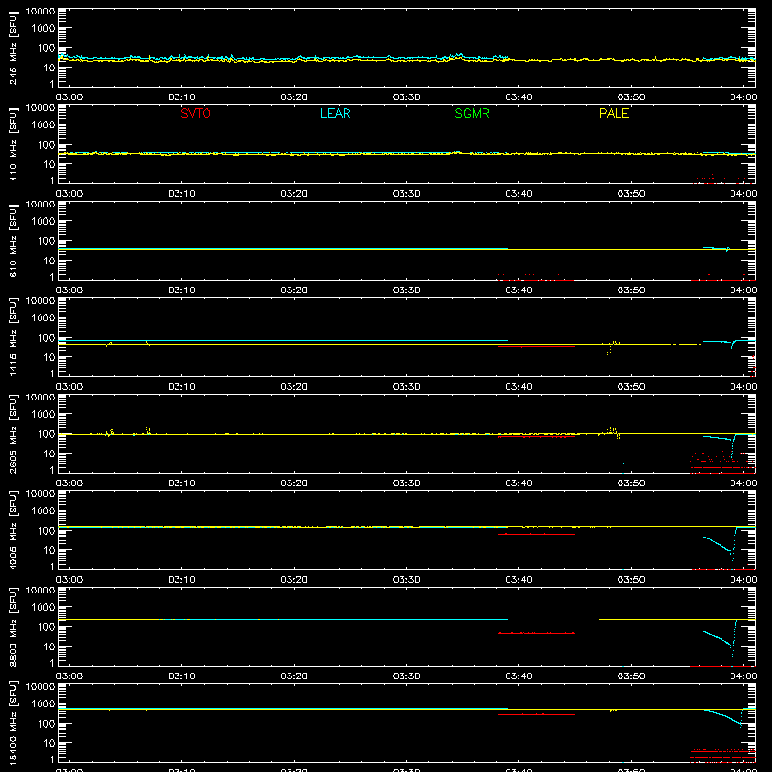Click 03:20 tick label below 8800 MHz panel
This screenshot has width=772, height=772.
(294, 676)
